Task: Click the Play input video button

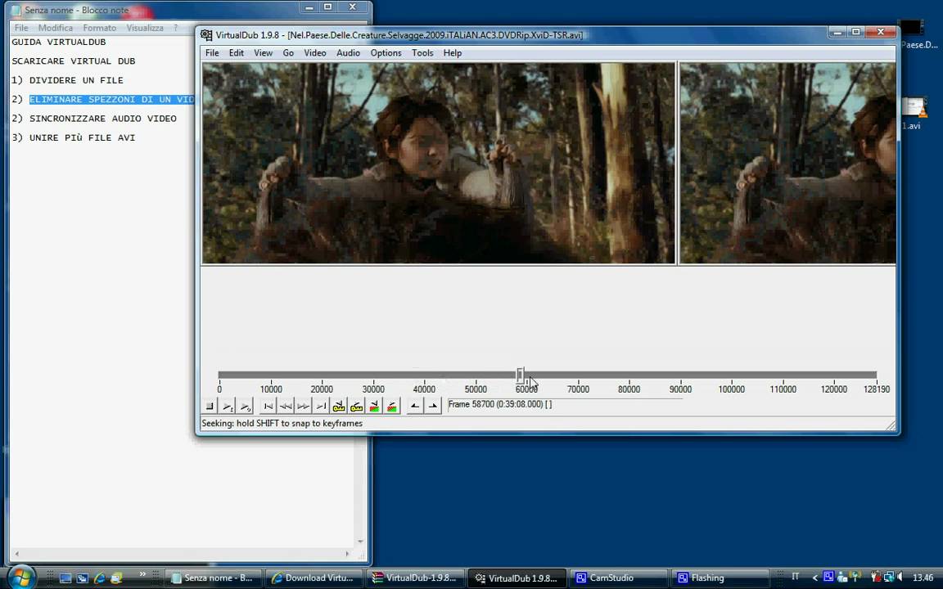Action: click(x=228, y=407)
